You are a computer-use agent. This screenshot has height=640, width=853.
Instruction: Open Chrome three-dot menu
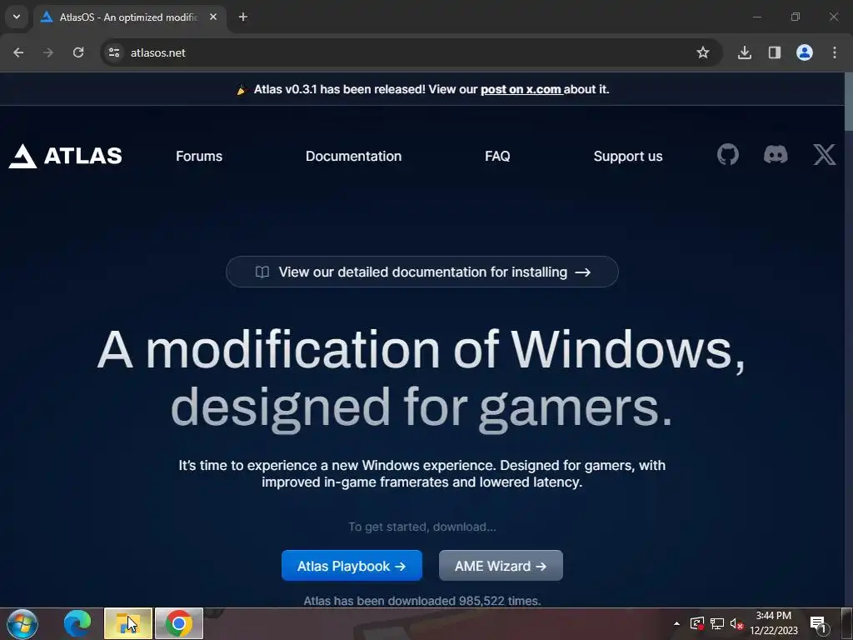click(835, 52)
